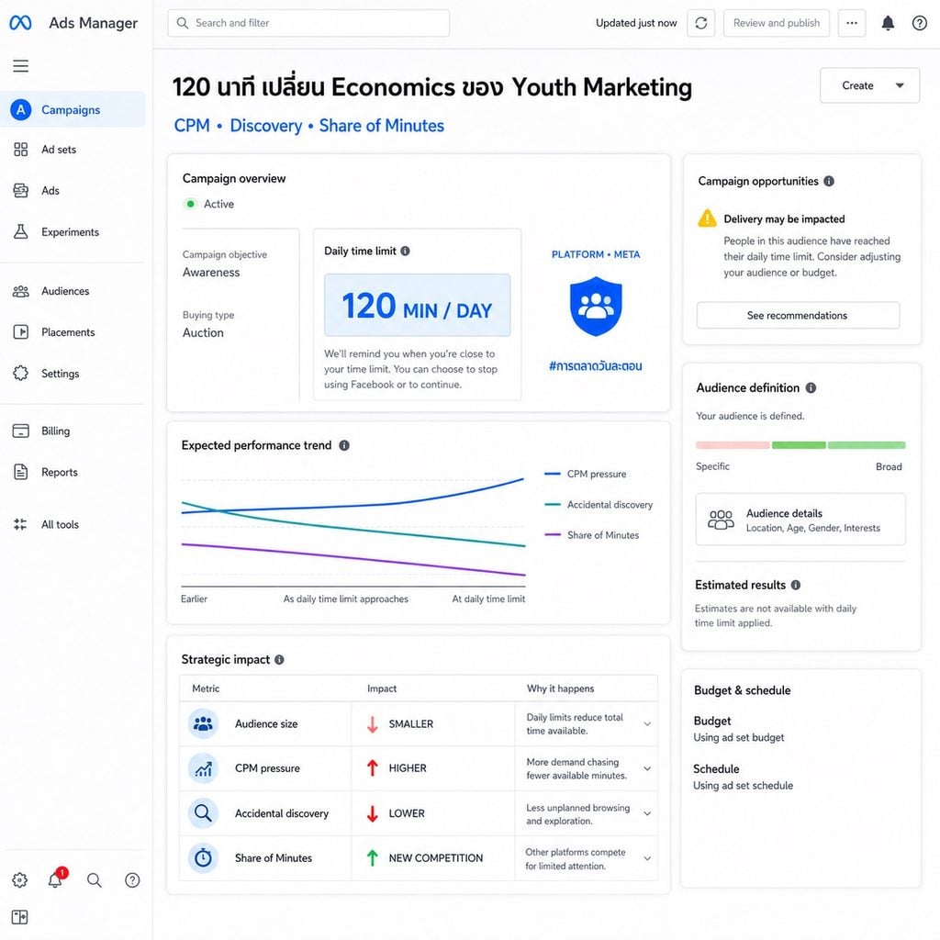940x940 pixels.
Task: Toggle the sidebar panel layout icon
Action: [20, 917]
